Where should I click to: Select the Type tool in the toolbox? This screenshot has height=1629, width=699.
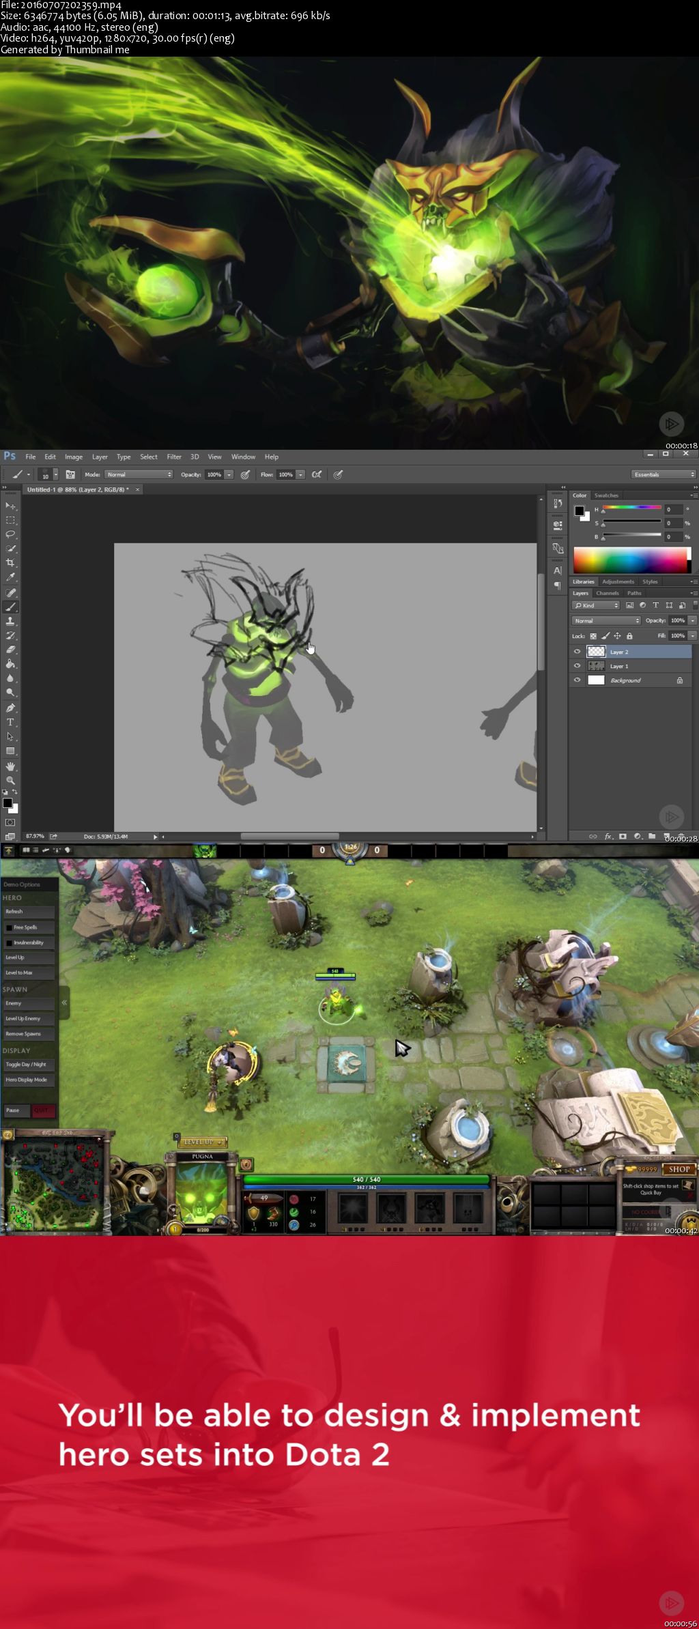pos(10,722)
